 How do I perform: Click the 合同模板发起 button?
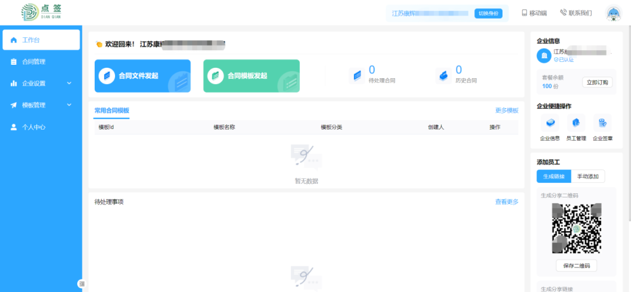click(251, 76)
